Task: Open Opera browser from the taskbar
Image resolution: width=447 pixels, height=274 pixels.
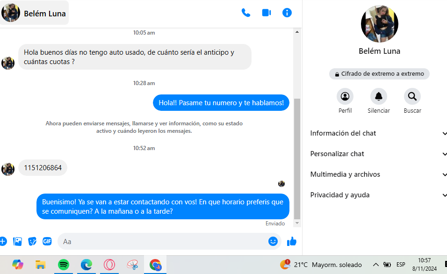Action: pyautogui.click(x=109, y=265)
